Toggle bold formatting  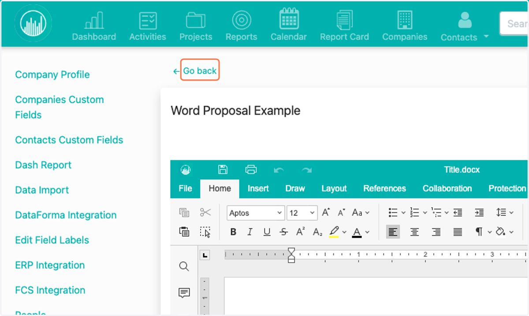pyautogui.click(x=233, y=232)
